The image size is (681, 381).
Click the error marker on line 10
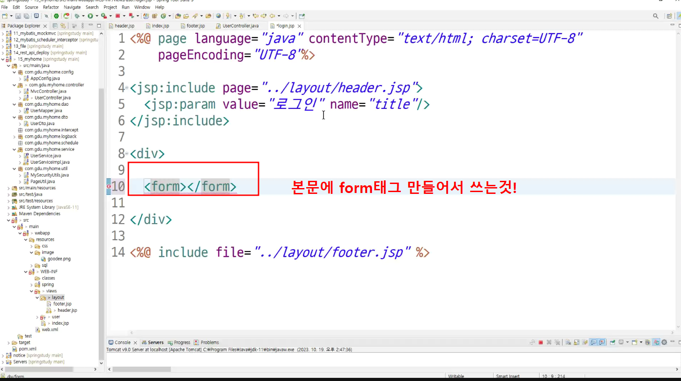pyautogui.click(x=109, y=186)
